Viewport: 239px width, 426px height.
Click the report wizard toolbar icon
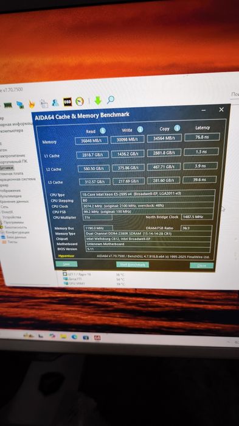point(44,103)
